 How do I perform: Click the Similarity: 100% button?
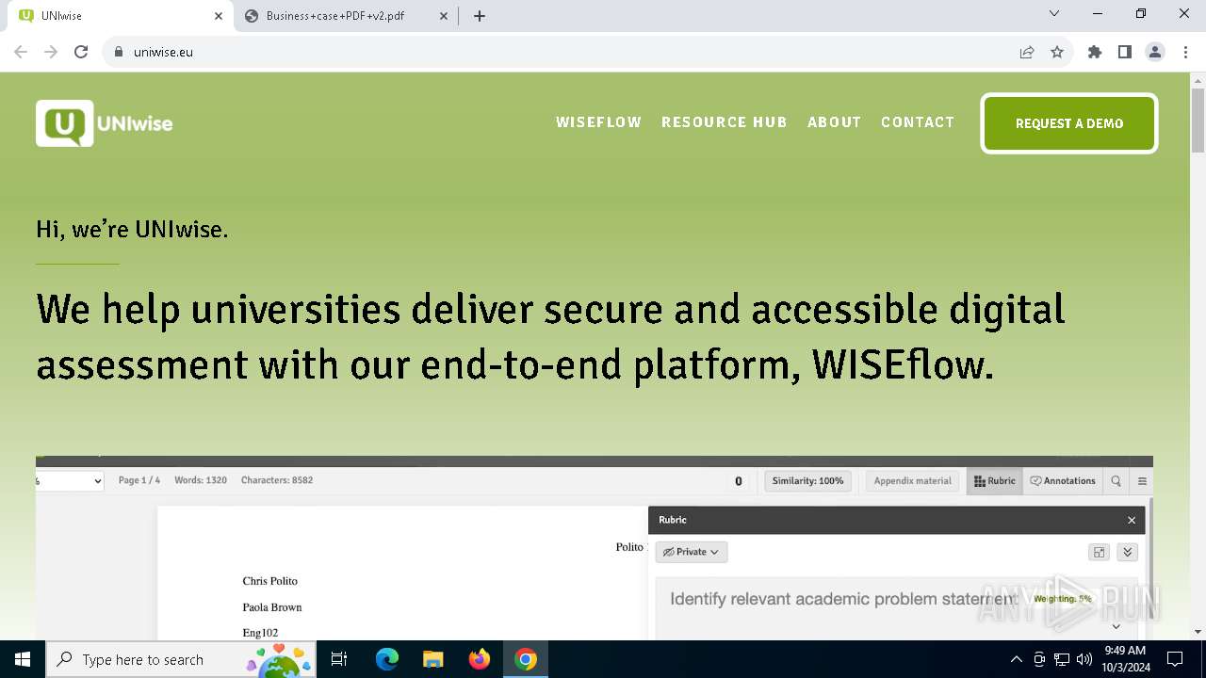[807, 481]
